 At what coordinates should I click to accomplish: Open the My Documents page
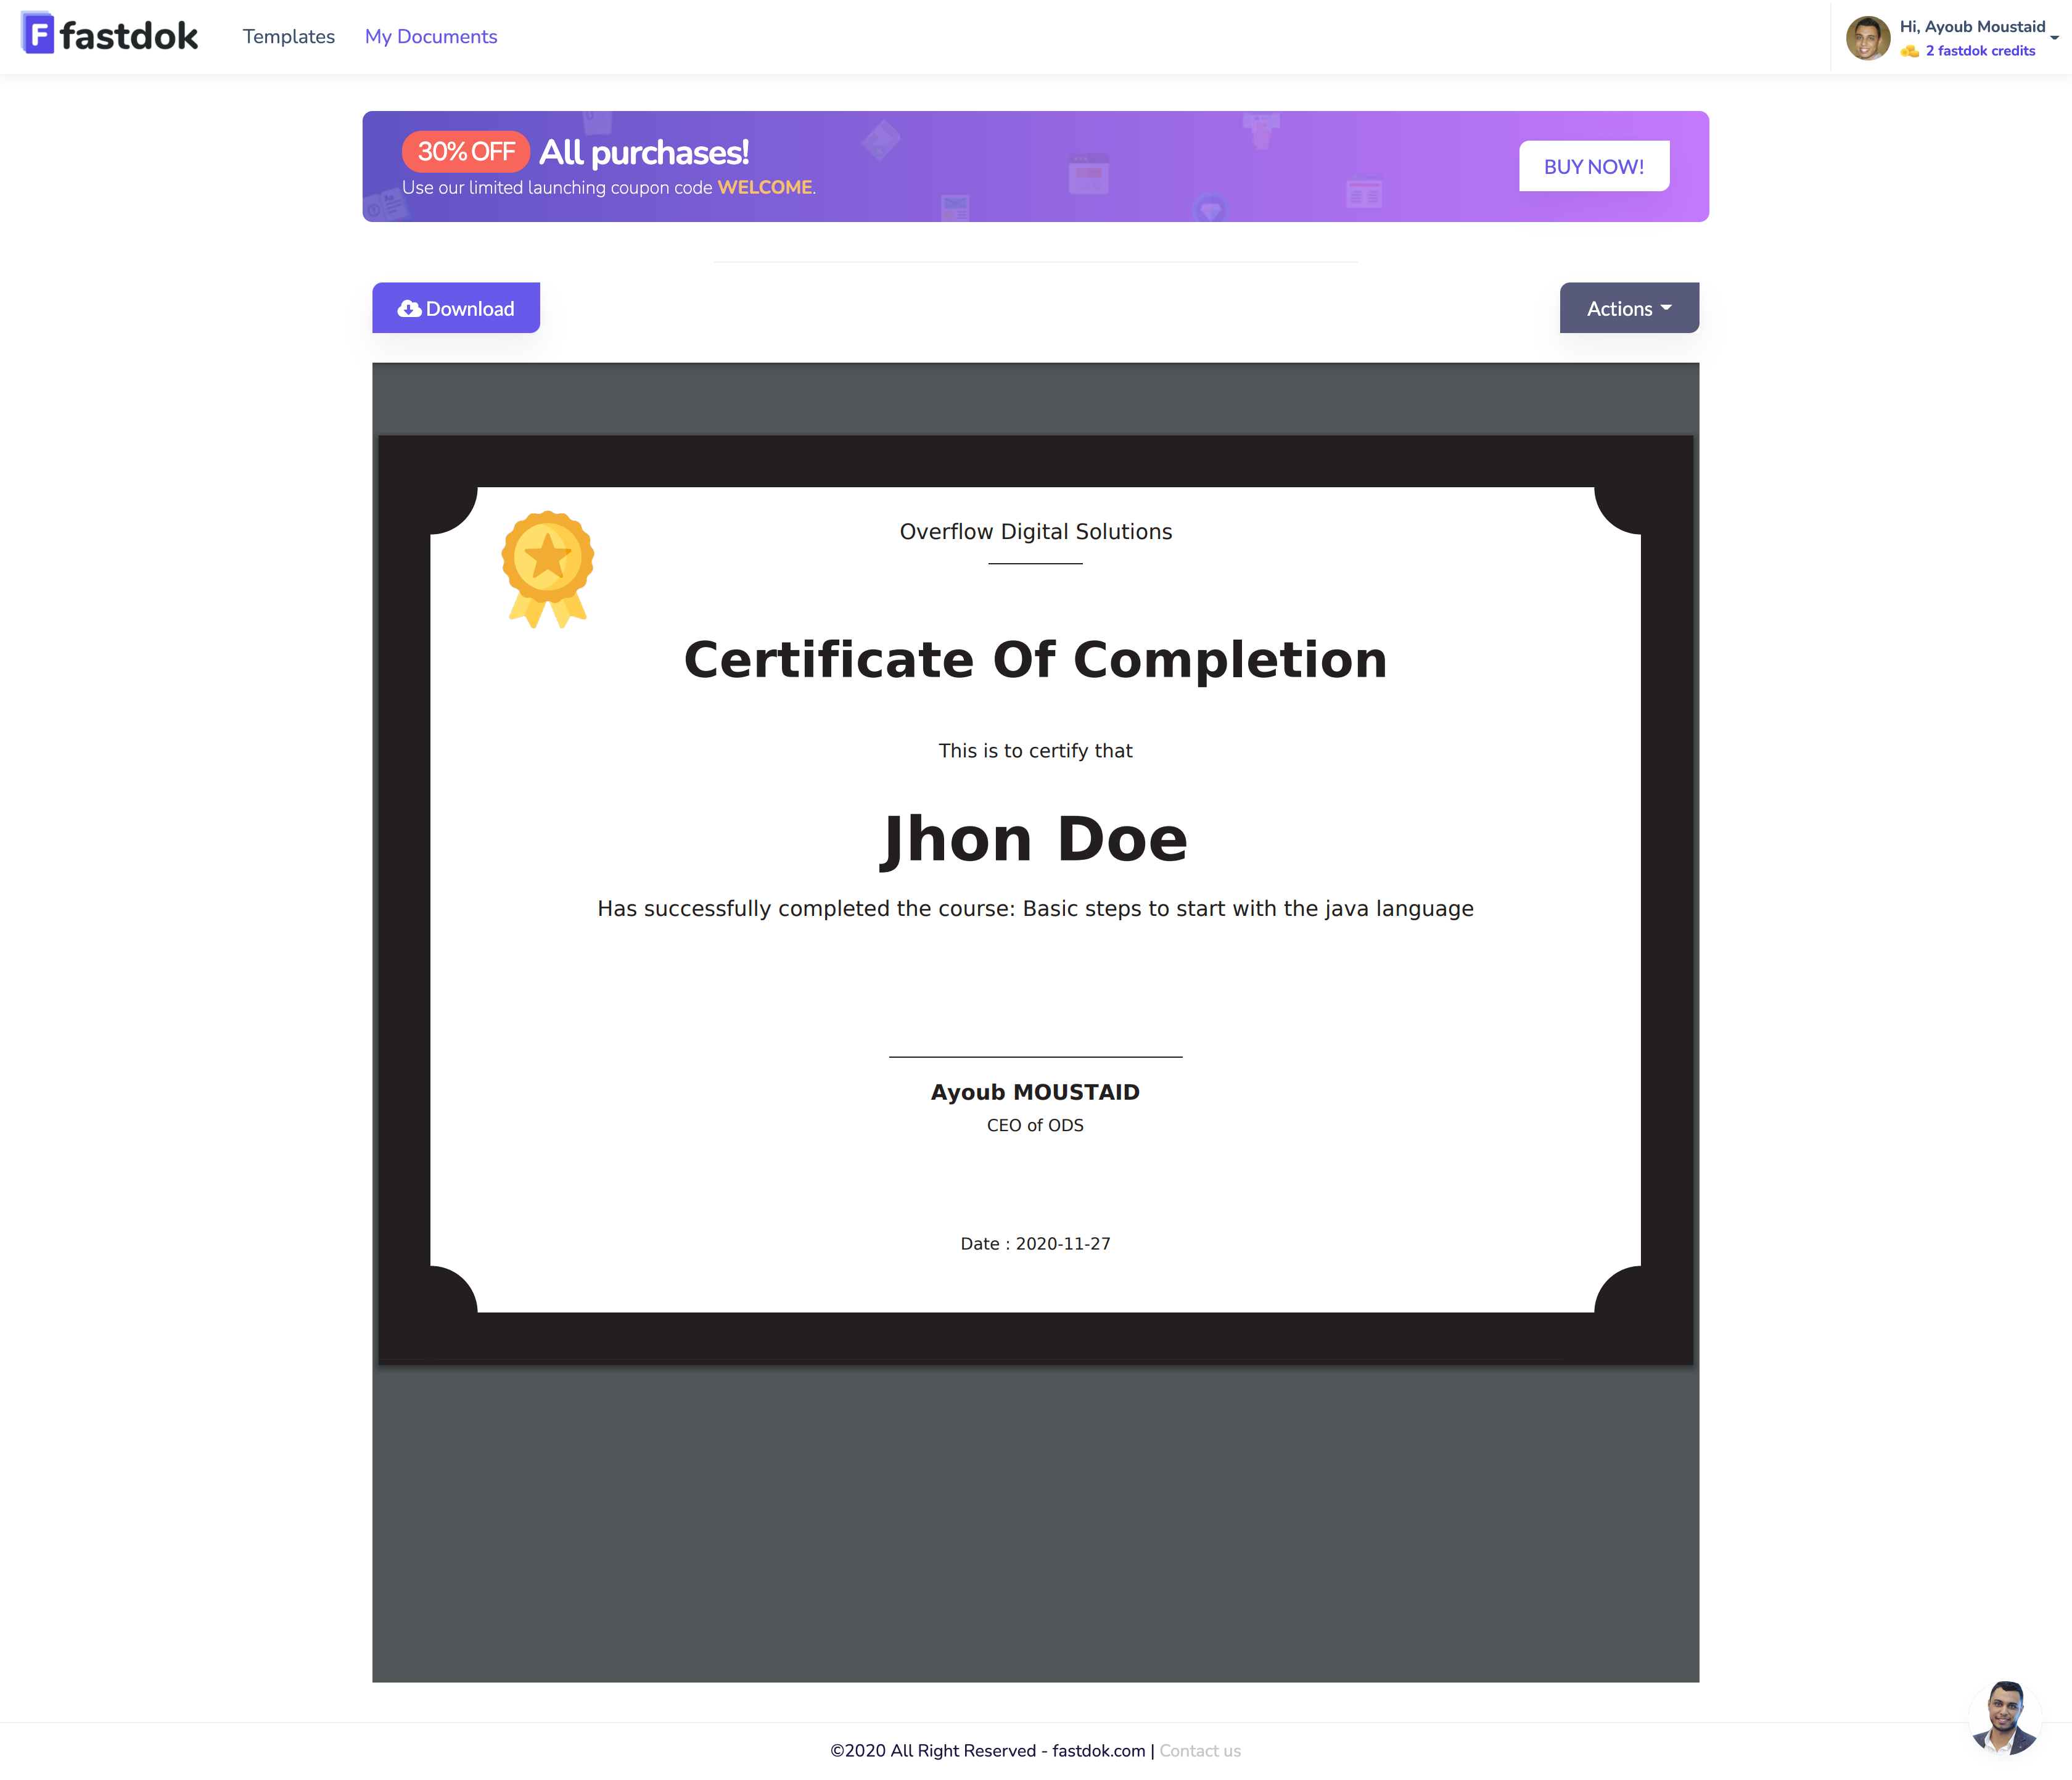pyautogui.click(x=430, y=37)
